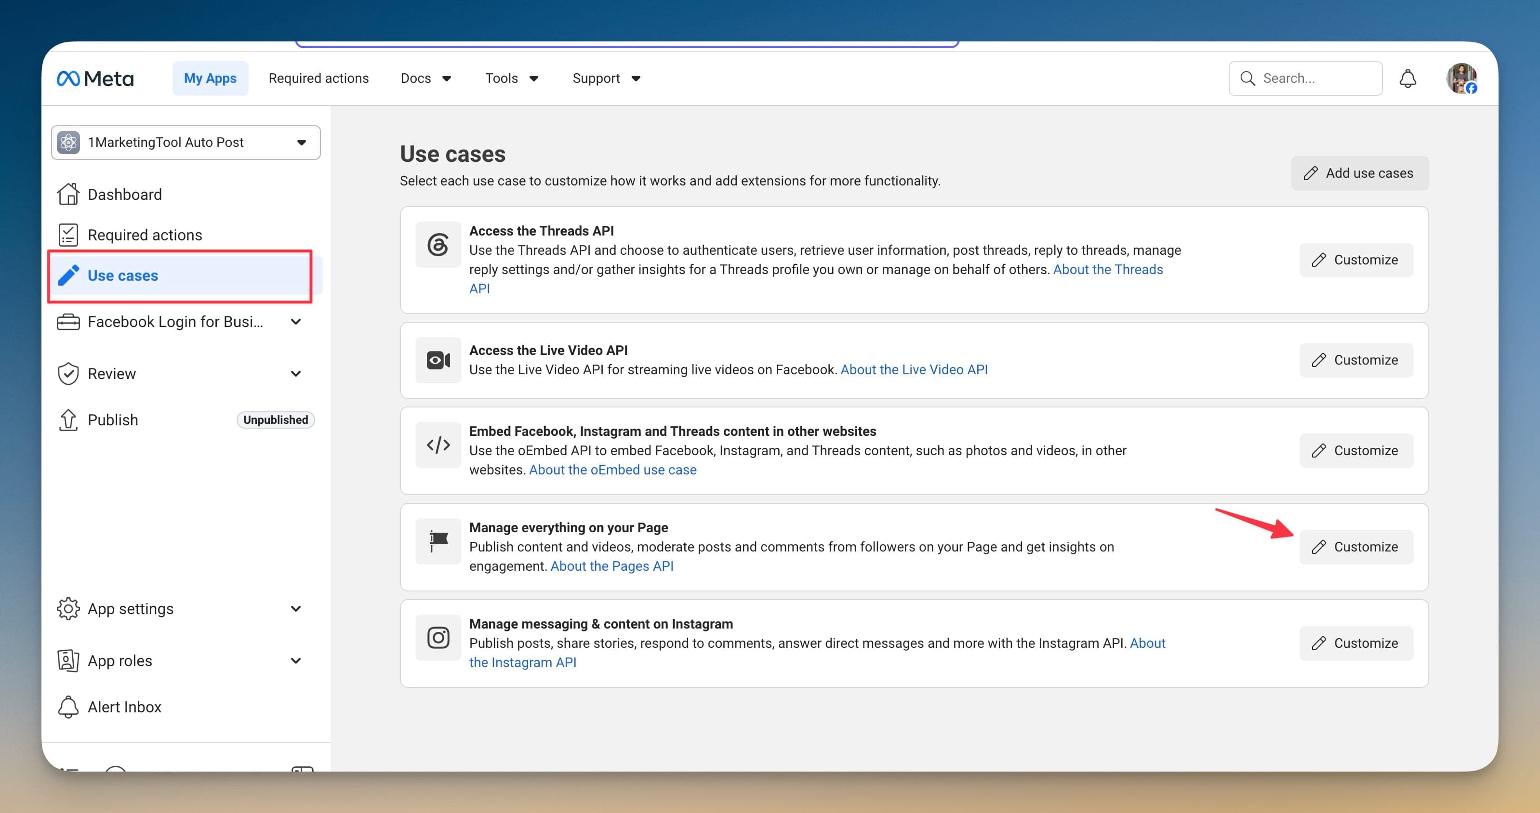
Task: Expand the App settings chevron
Action: [x=295, y=609]
